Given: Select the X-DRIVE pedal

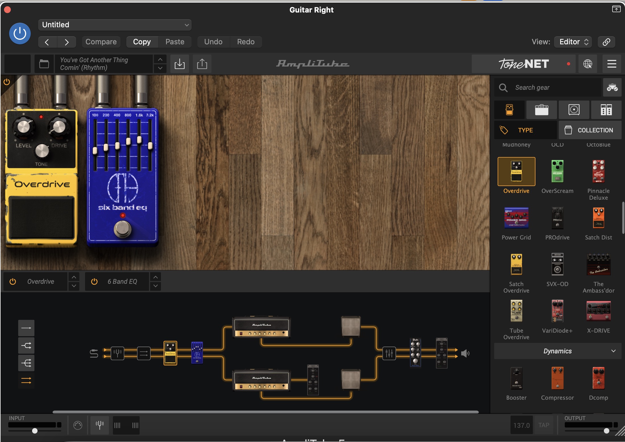Looking at the screenshot, I should [598, 311].
